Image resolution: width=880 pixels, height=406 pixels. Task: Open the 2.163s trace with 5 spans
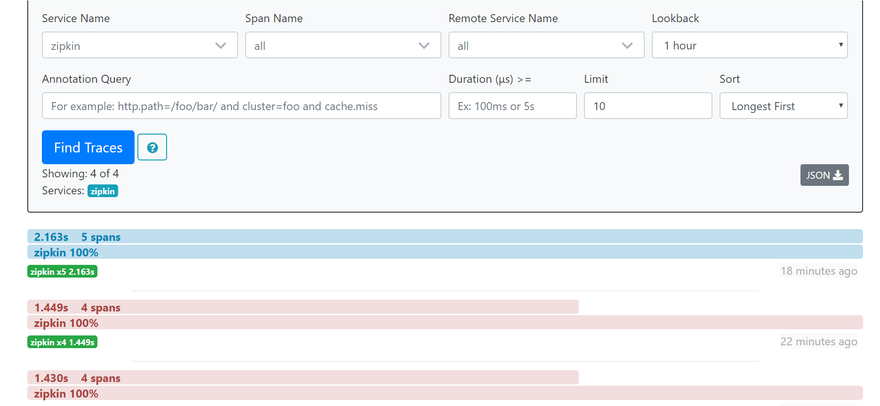pos(77,237)
